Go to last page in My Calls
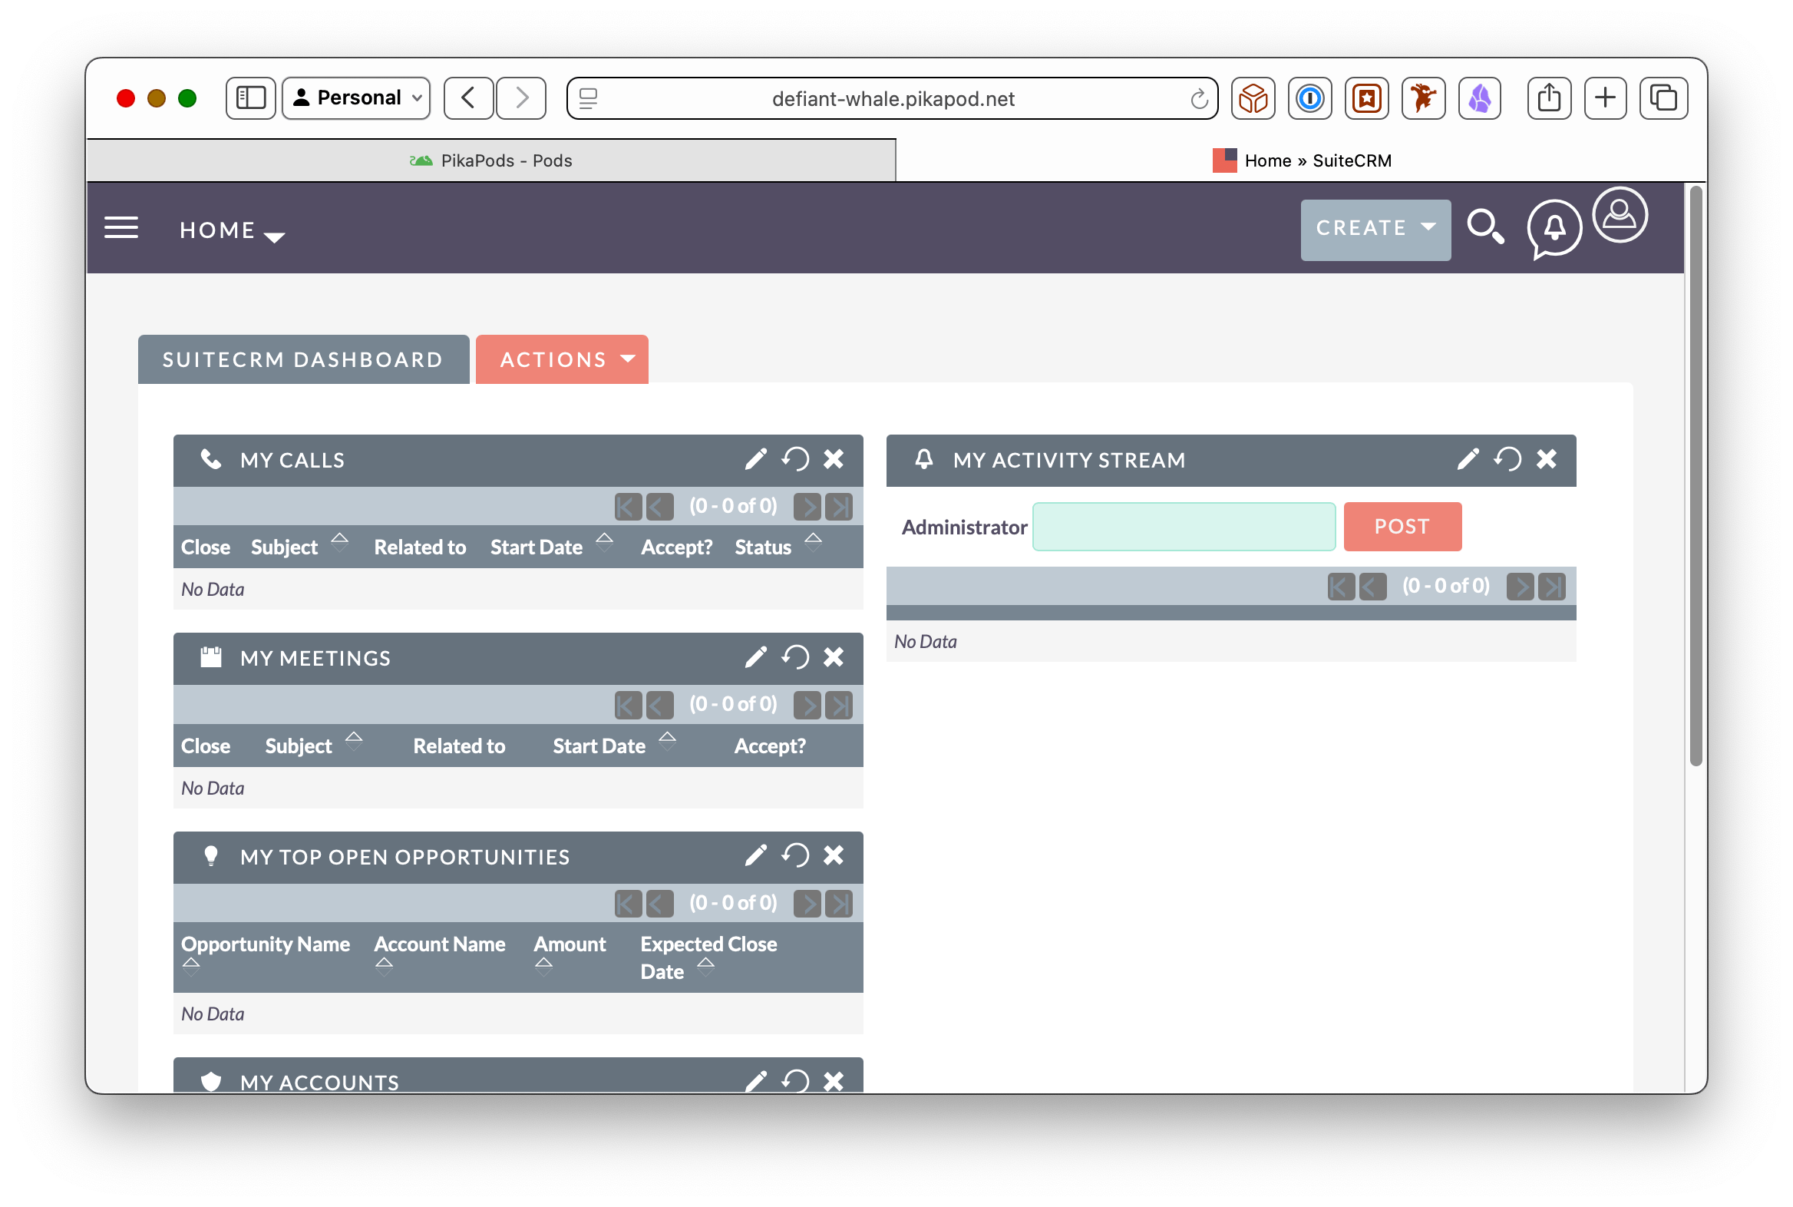 (838, 507)
